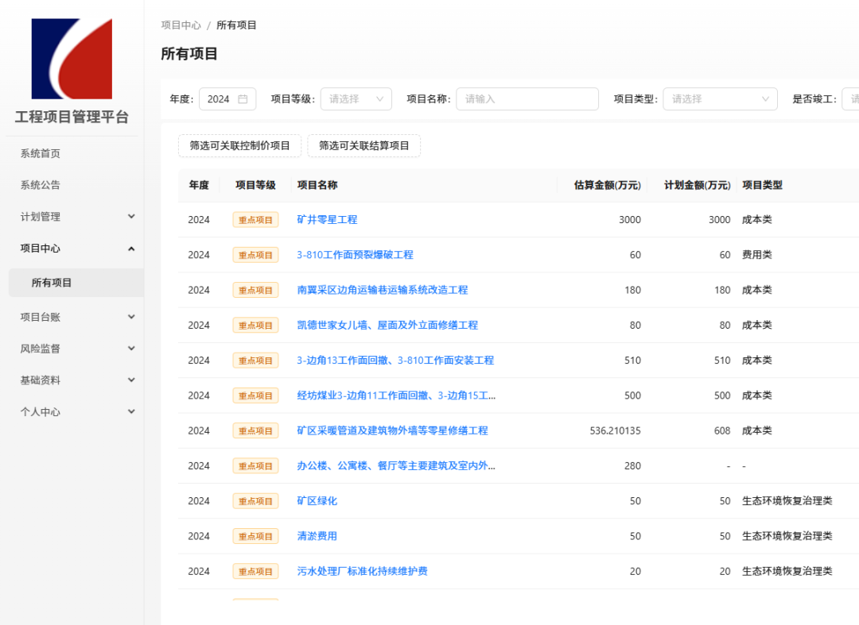
Task: Click 筛选可关联结算项目 button
Action: point(363,145)
